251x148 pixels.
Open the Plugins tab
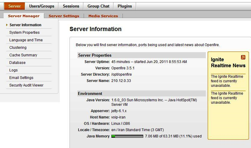pos(125,6)
